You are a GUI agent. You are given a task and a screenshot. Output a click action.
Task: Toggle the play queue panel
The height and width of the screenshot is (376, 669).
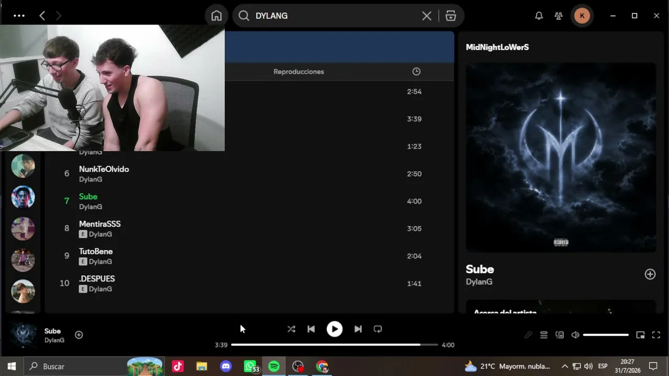tap(544, 335)
